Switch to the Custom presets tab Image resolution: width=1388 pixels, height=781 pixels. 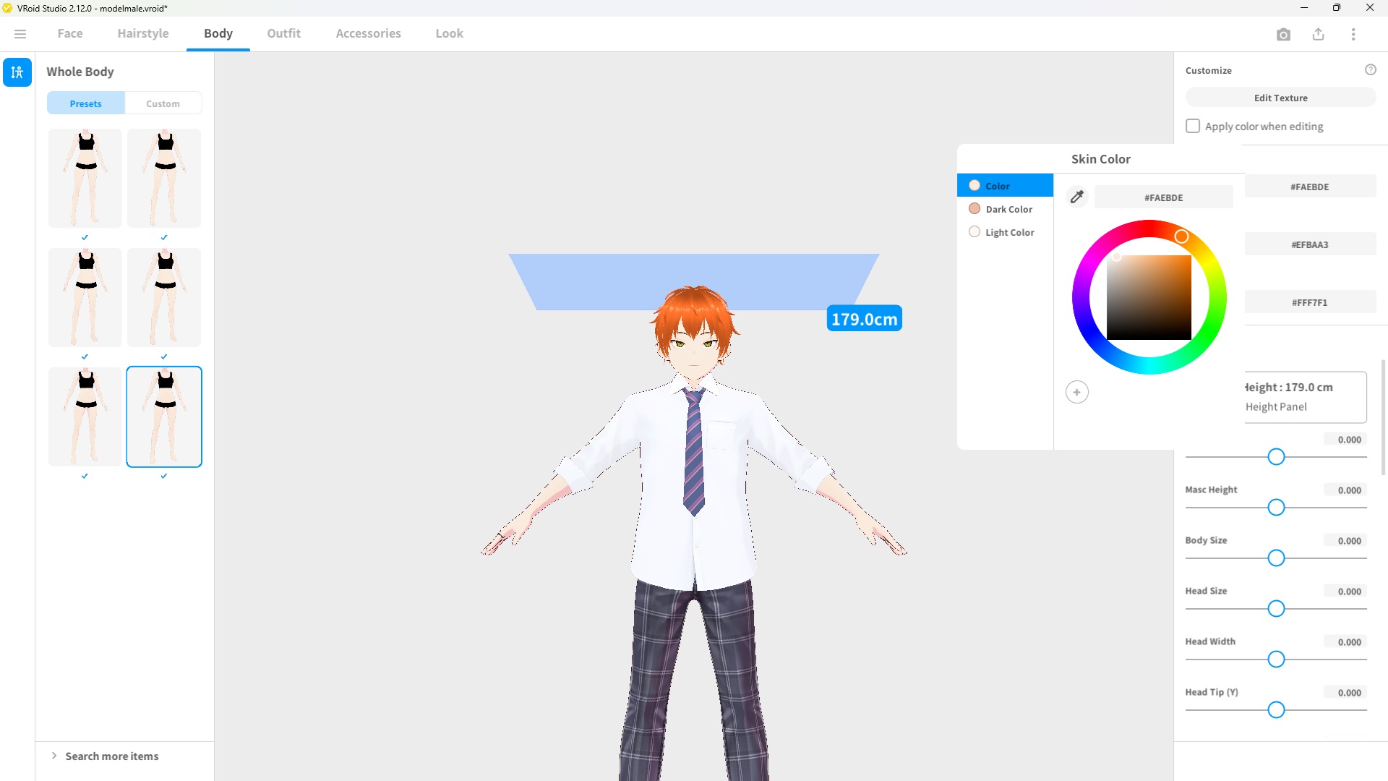[x=163, y=103]
